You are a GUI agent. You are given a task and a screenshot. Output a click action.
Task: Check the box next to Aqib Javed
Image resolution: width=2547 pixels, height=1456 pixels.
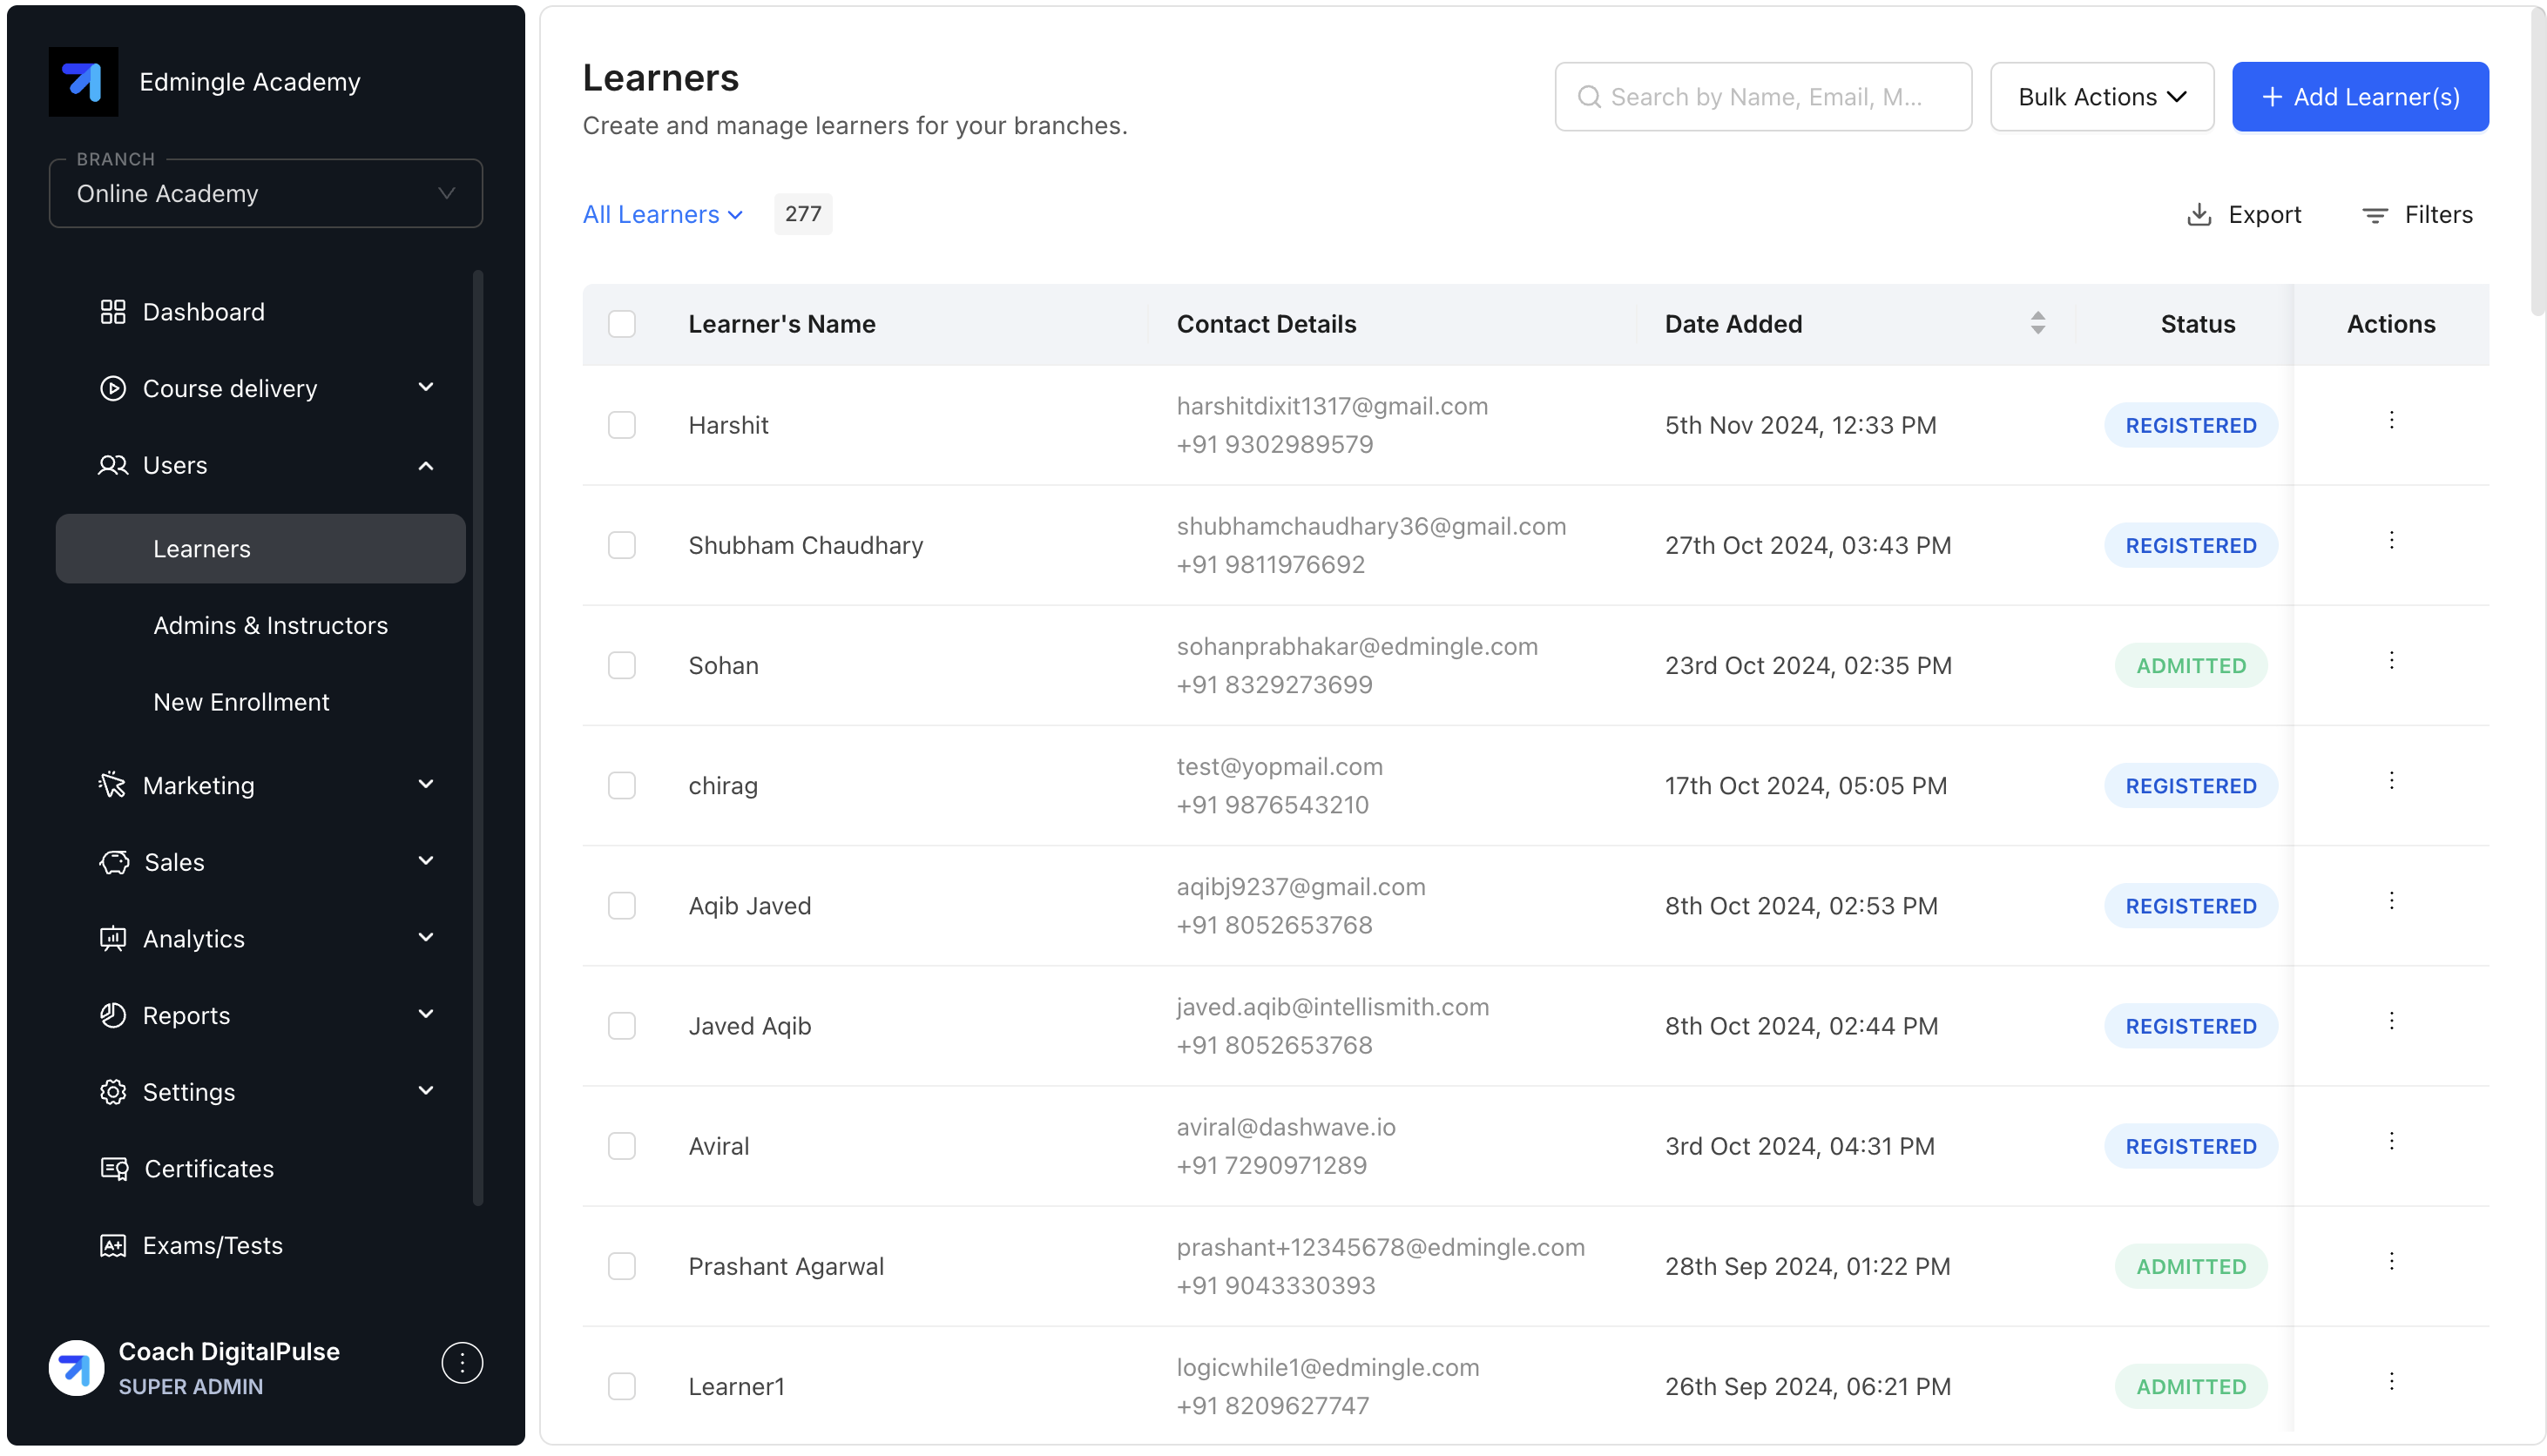coord(622,906)
